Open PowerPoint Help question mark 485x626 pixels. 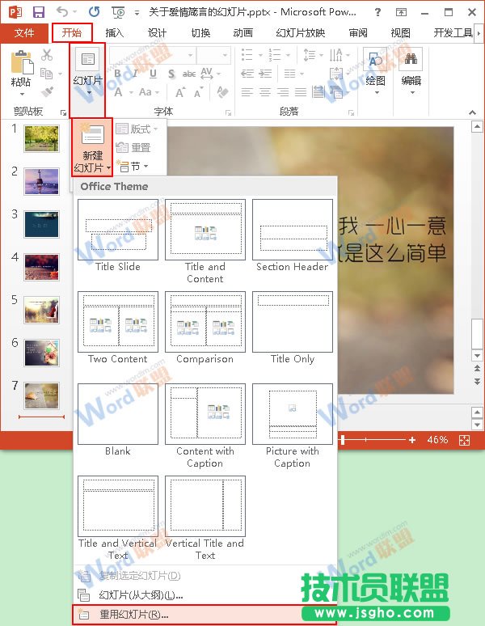click(x=377, y=12)
